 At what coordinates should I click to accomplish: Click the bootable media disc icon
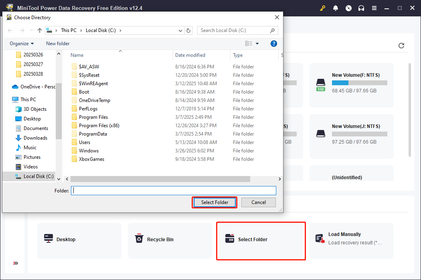(x=348, y=8)
